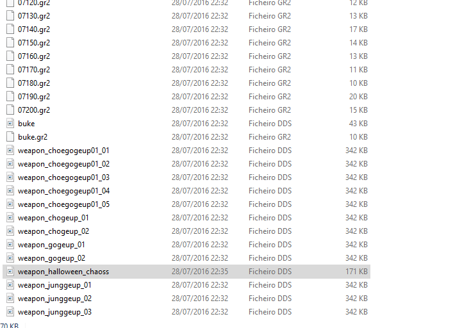Screen dimensions: 462x328
Task: Select the 07130.gr2 file icon
Action: [10, 15]
